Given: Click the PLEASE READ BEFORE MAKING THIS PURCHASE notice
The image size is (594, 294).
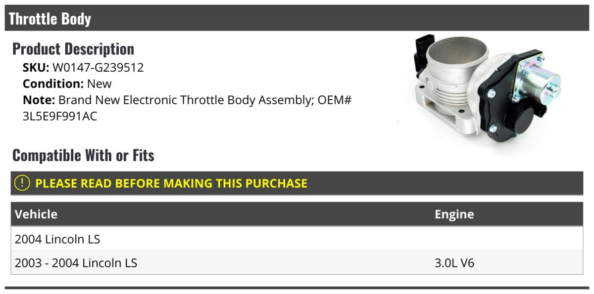Looking at the screenshot, I should [171, 183].
